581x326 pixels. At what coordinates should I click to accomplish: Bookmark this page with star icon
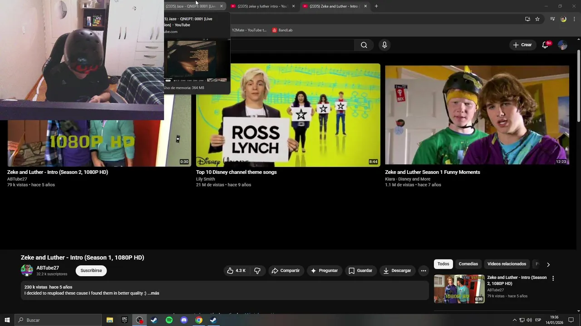tap(537, 19)
